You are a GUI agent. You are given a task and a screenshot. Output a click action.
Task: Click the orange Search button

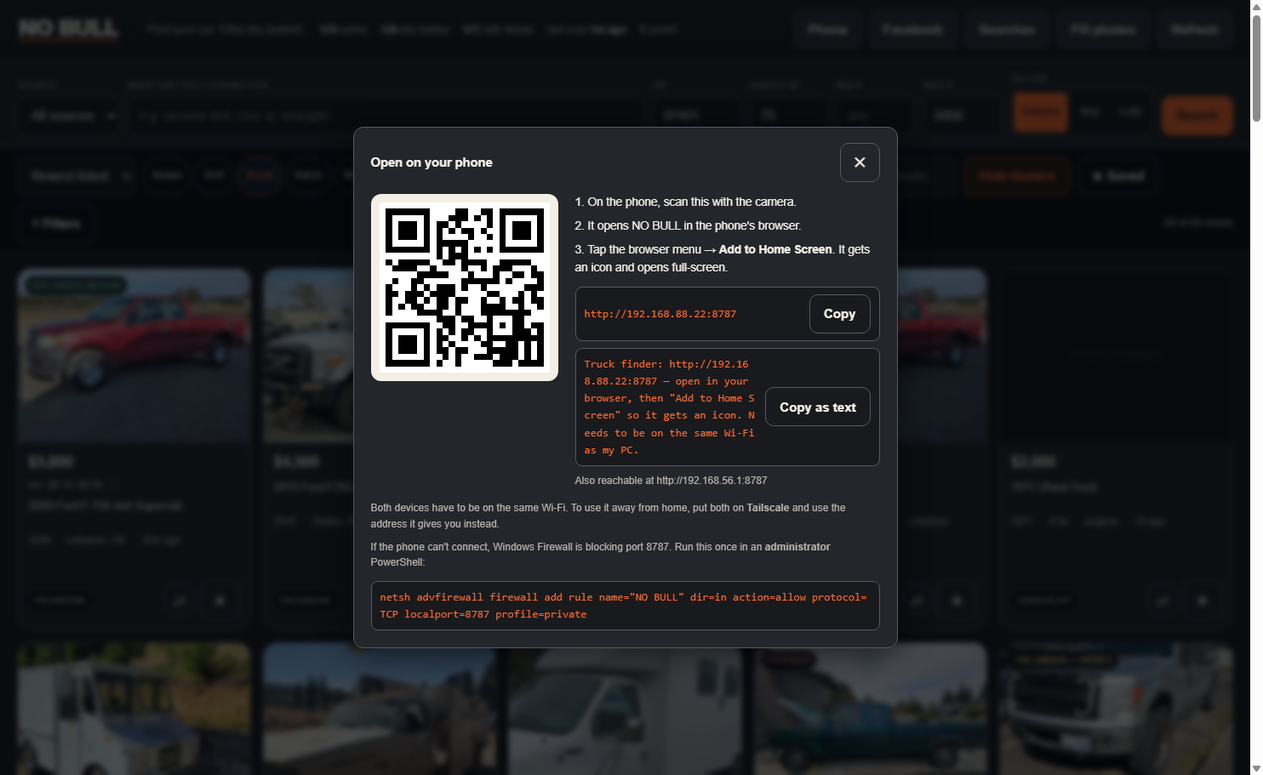coord(1197,115)
